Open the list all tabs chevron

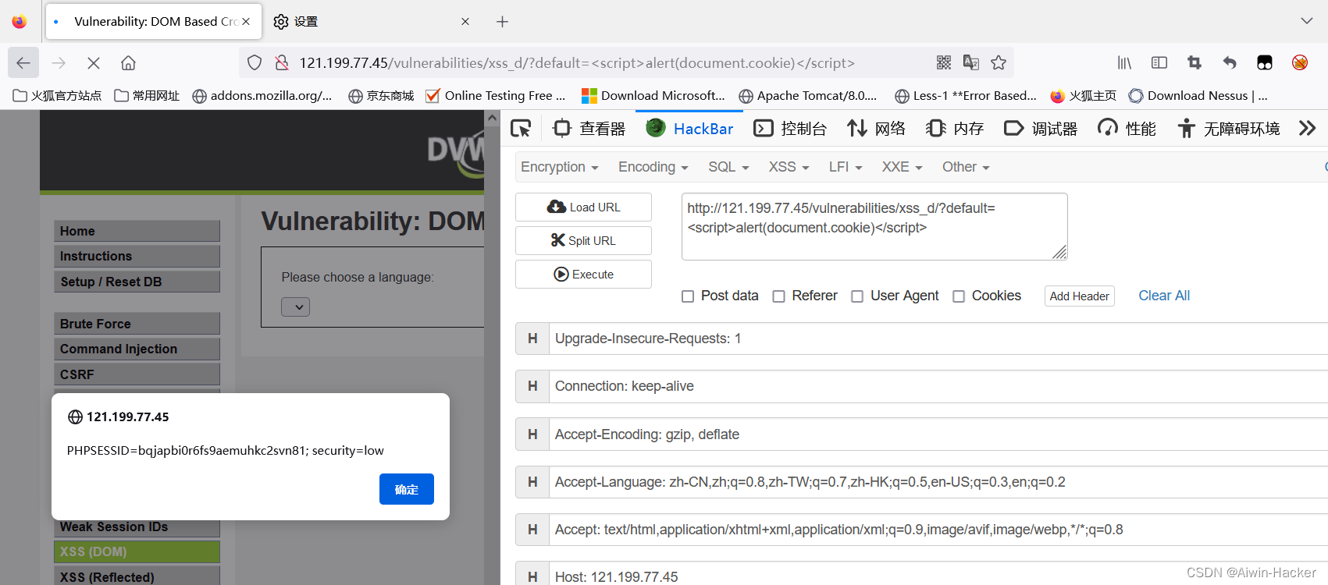click(x=1307, y=21)
